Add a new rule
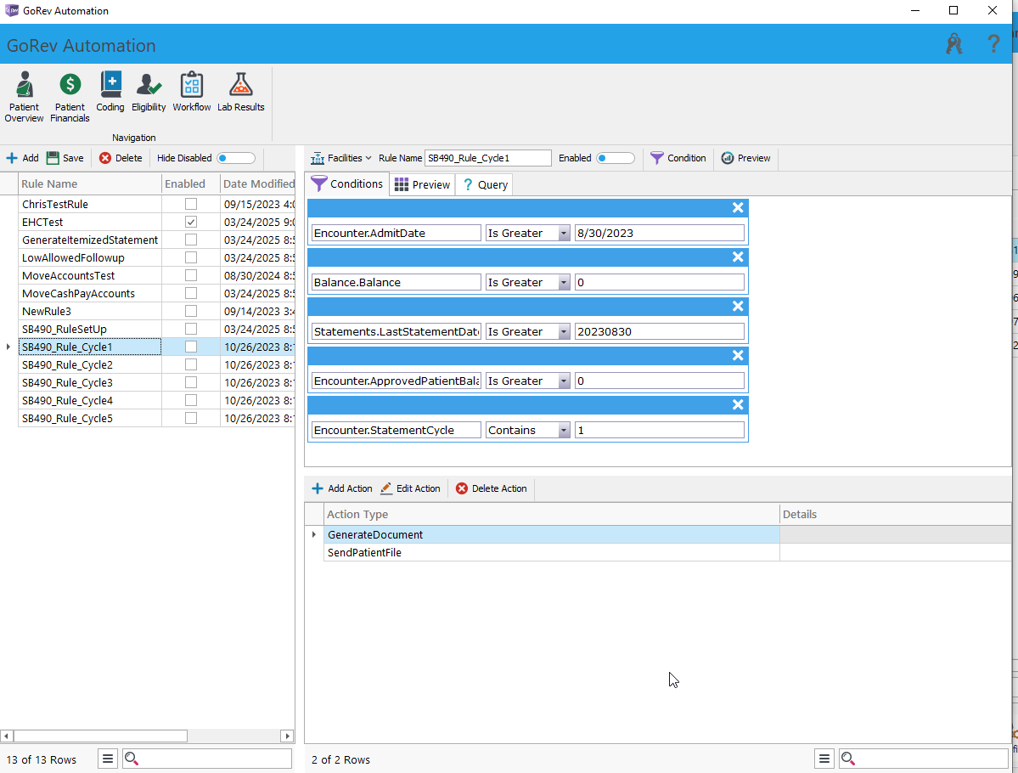The width and height of the screenshot is (1018, 773). pyautogui.click(x=22, y=158)
